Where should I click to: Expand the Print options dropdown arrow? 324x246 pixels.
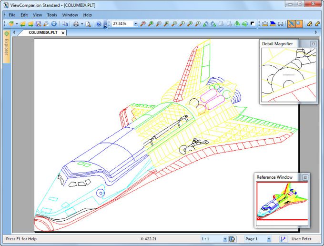click(x=82, y=24)
